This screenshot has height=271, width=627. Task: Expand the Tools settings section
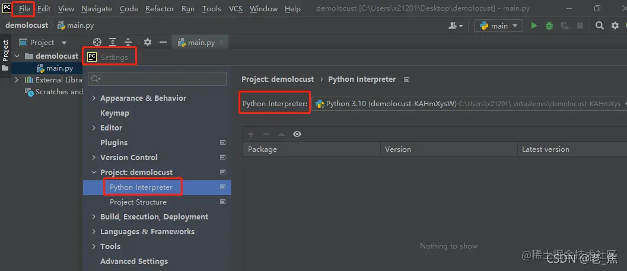(x=94, y=246)
